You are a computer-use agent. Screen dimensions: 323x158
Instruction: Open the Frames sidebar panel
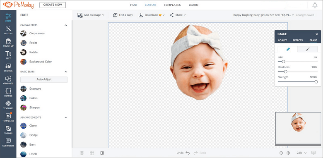click(8, 93)
